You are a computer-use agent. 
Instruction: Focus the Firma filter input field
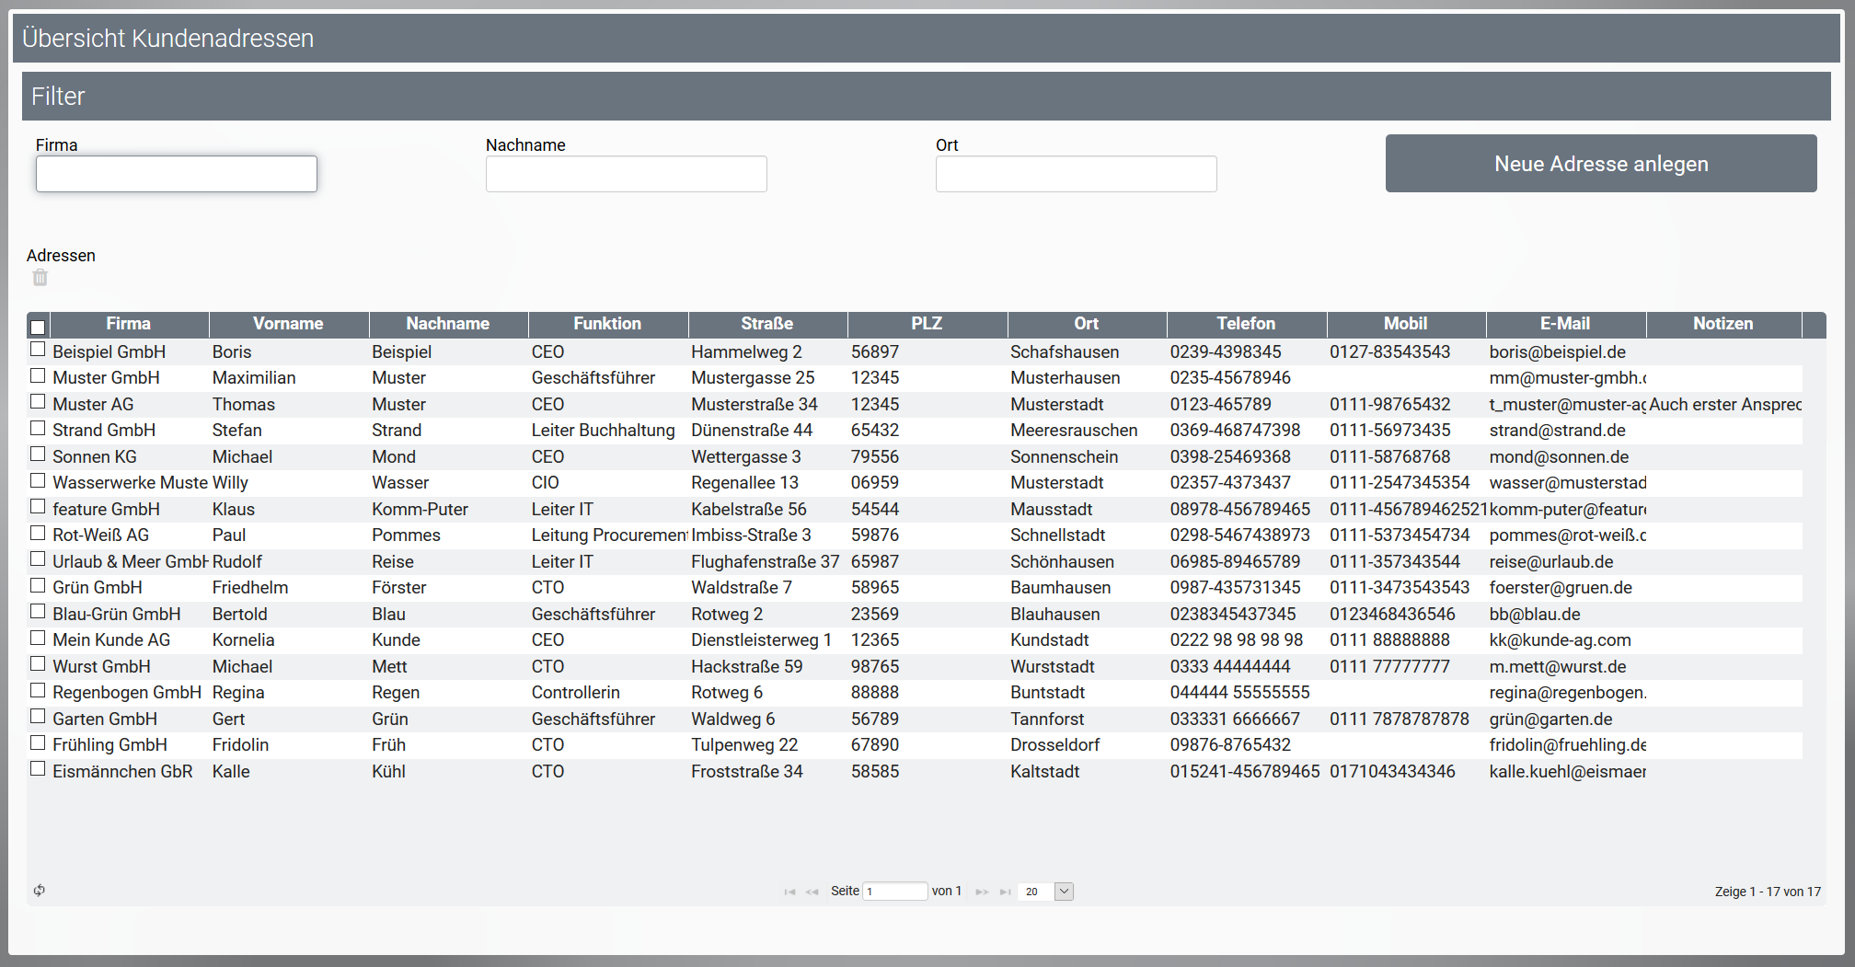177,174
